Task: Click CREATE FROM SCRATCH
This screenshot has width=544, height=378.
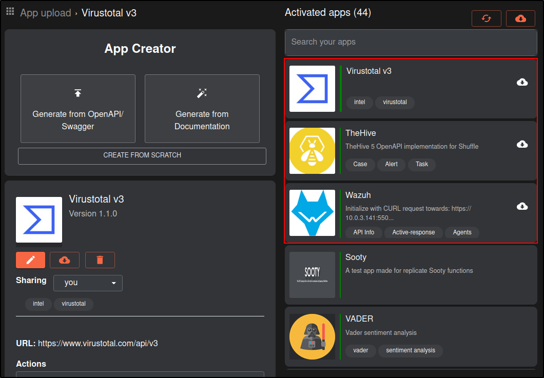Action: click(142, 156)
